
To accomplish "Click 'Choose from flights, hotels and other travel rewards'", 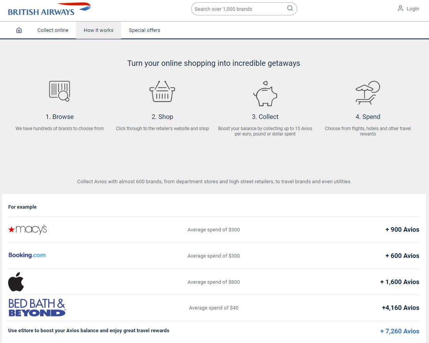I will (x=368, y=131).
